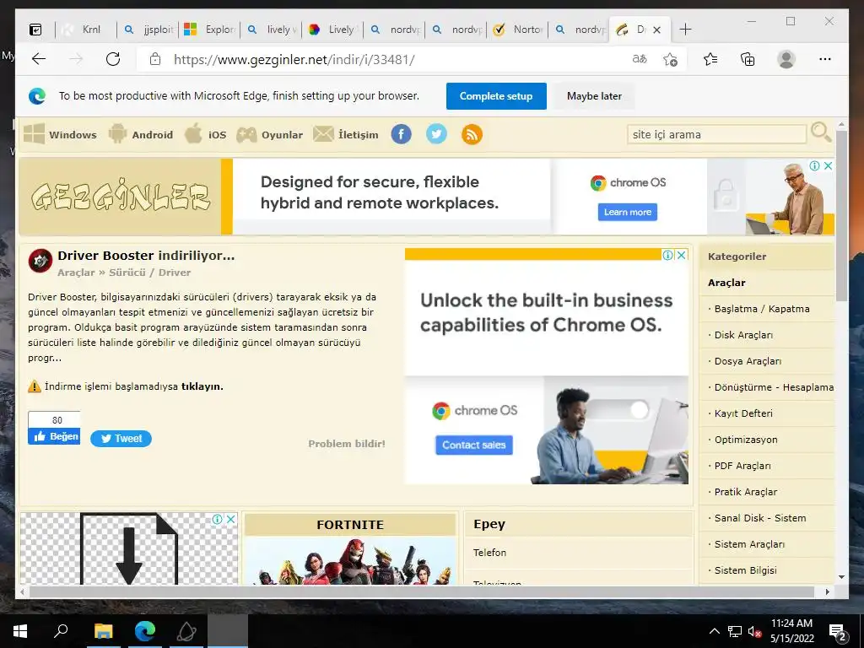Switch to the Krnl tab

point(87,30)
